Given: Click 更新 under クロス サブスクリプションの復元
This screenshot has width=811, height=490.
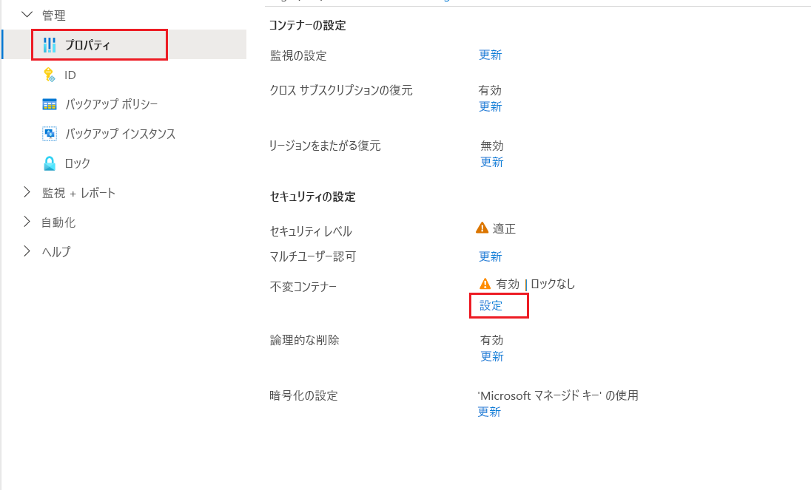Looking at the screenshot, I should point(491,106).
